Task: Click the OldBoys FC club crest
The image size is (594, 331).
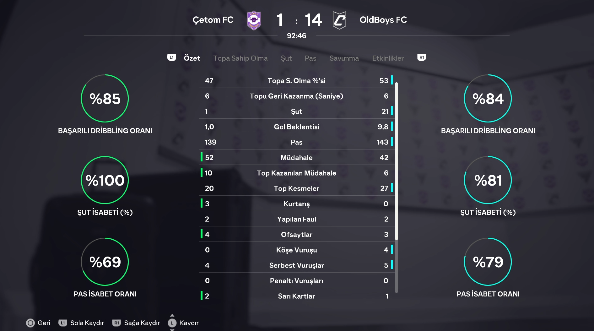Action: coord(339,20)
